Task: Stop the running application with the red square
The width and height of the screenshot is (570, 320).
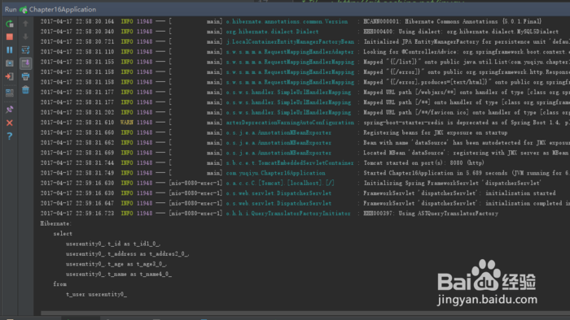Action: (x=10, y=37)
